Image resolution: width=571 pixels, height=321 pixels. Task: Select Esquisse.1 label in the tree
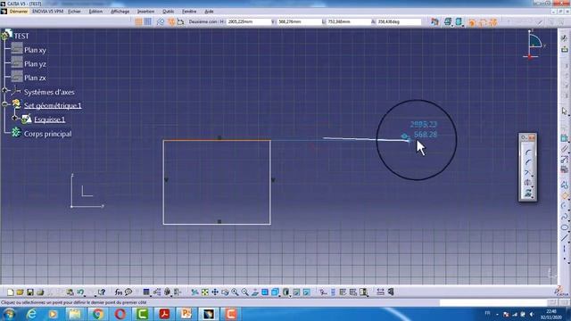click(50, 119)
